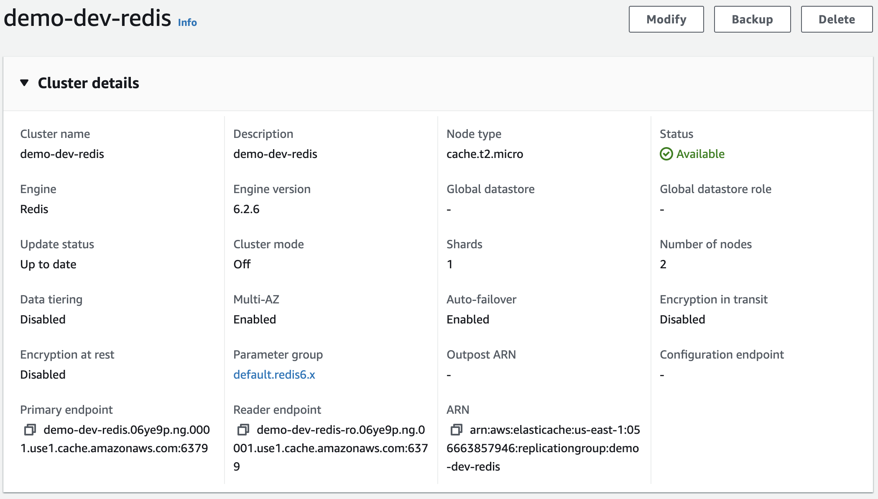Click the Data tiering label
Viewport: 878px width, 499px height.
tap(51, 299)
